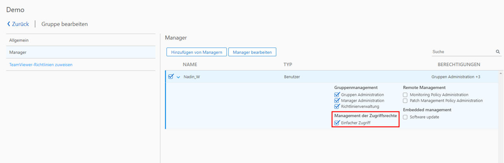Open the Allgemein section

81,40
